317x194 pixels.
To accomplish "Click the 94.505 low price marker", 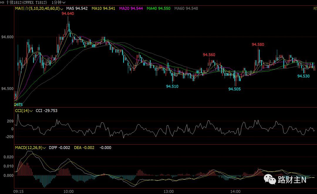I will tap(235, 89).
